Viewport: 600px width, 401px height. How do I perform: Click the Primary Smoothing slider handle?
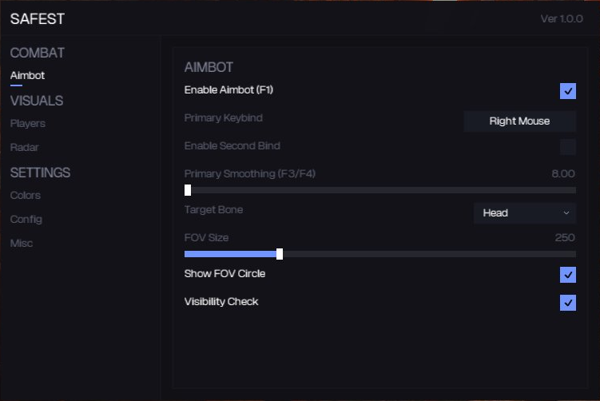point(188,190)
